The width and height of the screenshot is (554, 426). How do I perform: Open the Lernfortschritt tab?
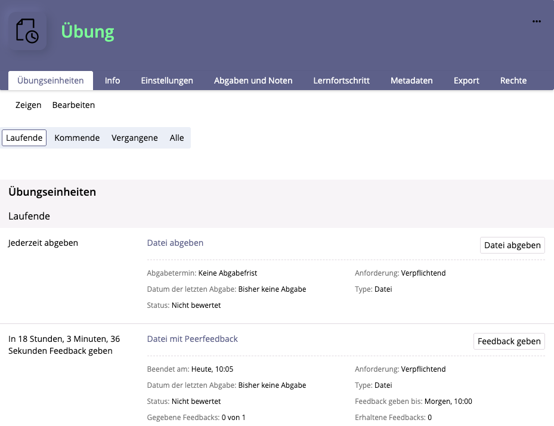(x=341, y=81)
